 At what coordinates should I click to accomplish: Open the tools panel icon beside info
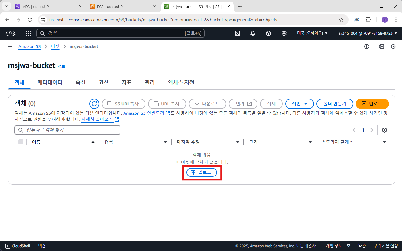tap(381, 46)
